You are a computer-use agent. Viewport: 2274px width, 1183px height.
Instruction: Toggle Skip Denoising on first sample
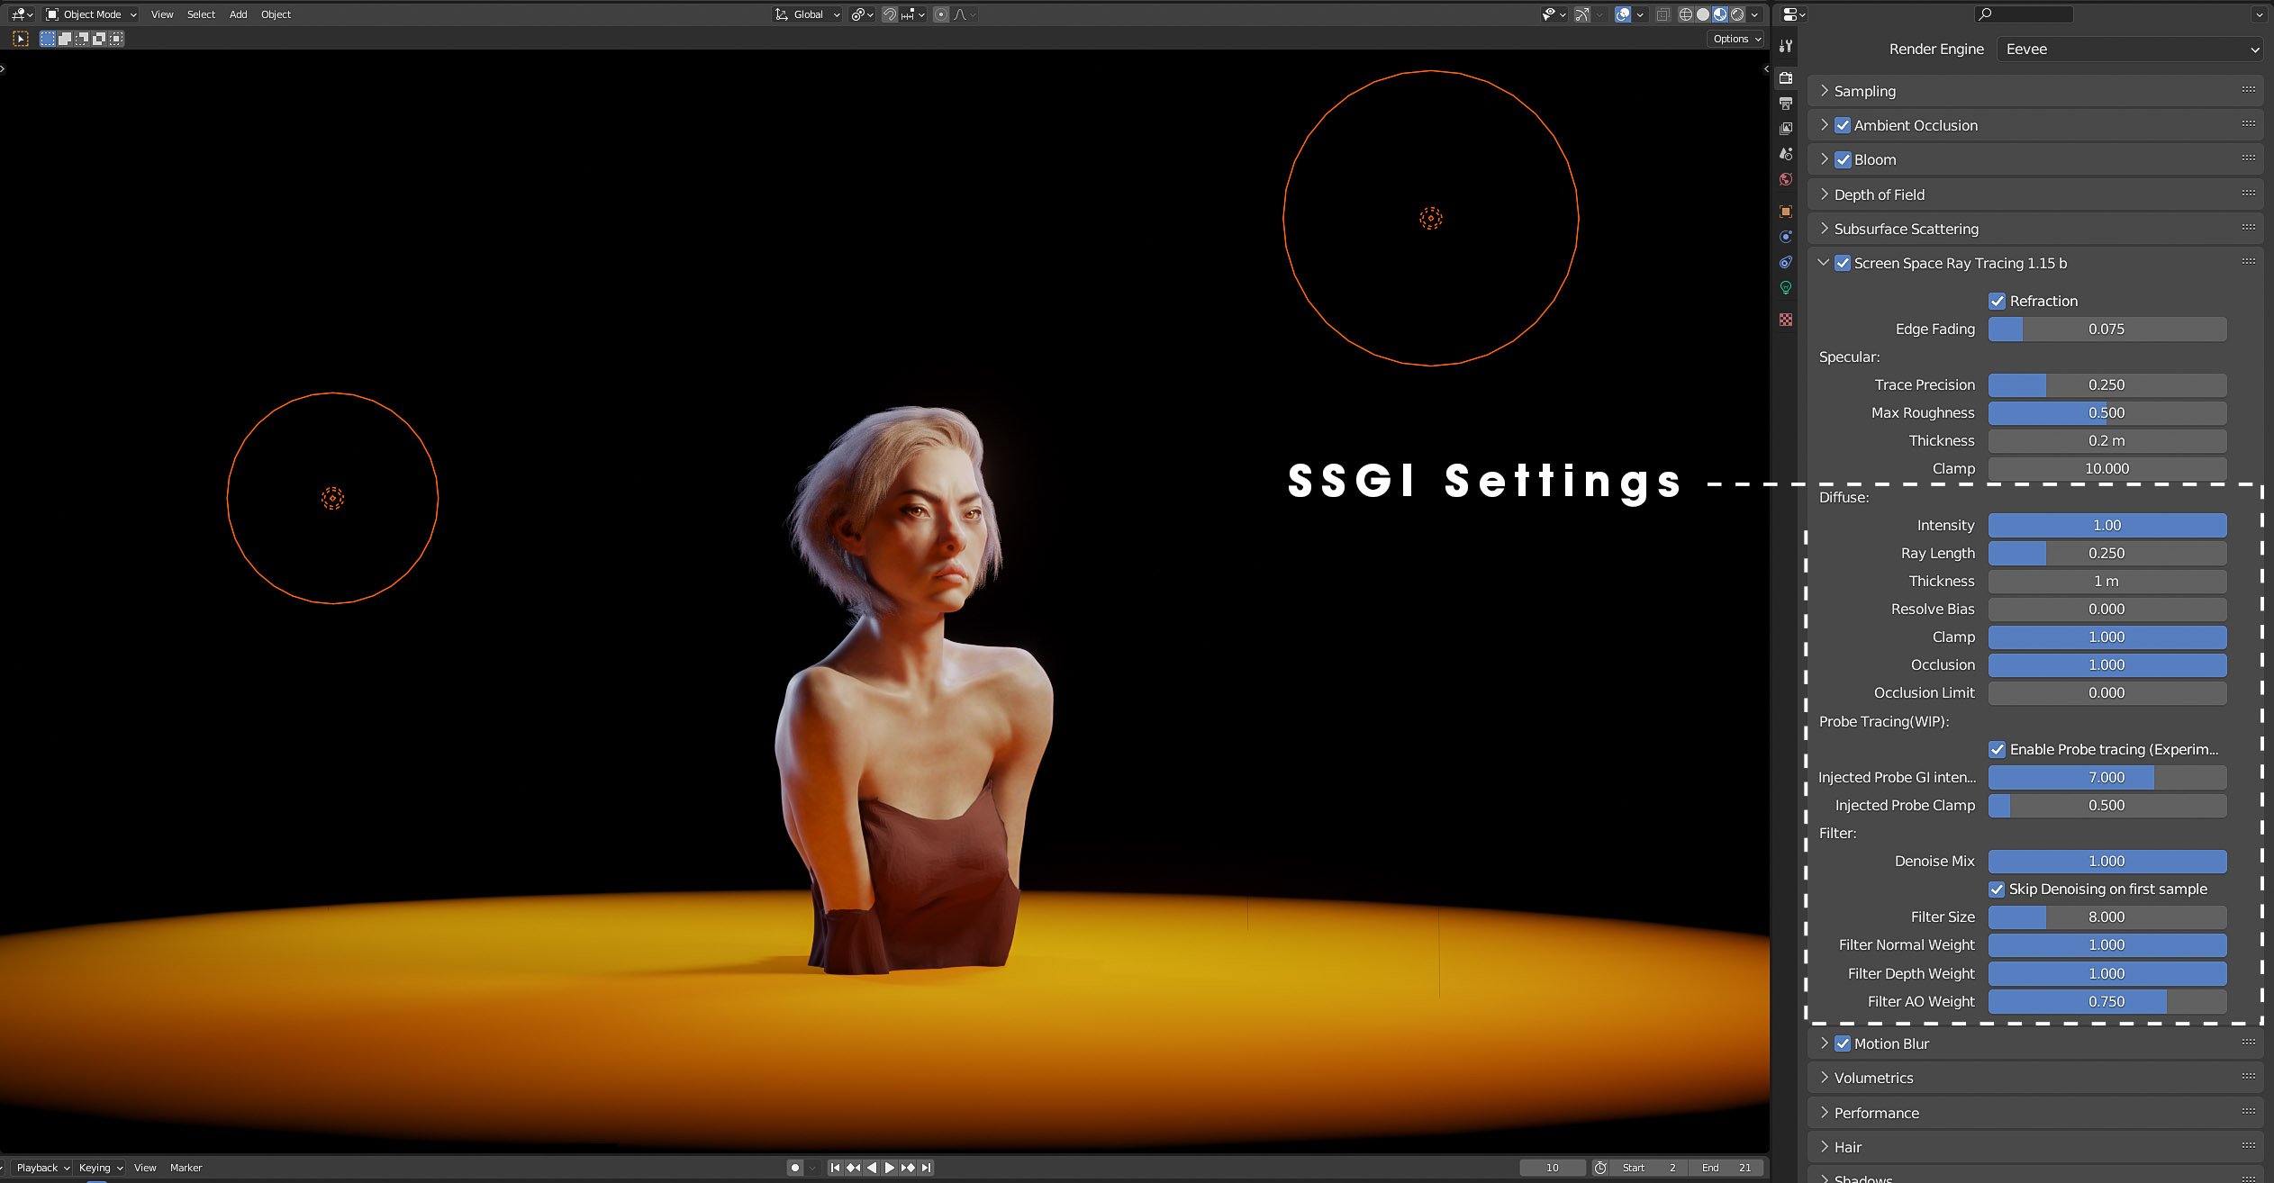pos(1997,890)
